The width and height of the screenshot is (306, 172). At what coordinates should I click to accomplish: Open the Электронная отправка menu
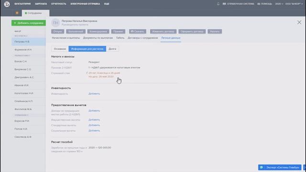pos(85,4)
